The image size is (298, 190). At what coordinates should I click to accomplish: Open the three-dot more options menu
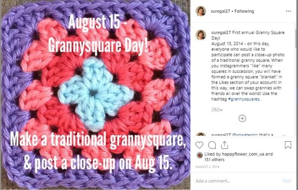288,11
